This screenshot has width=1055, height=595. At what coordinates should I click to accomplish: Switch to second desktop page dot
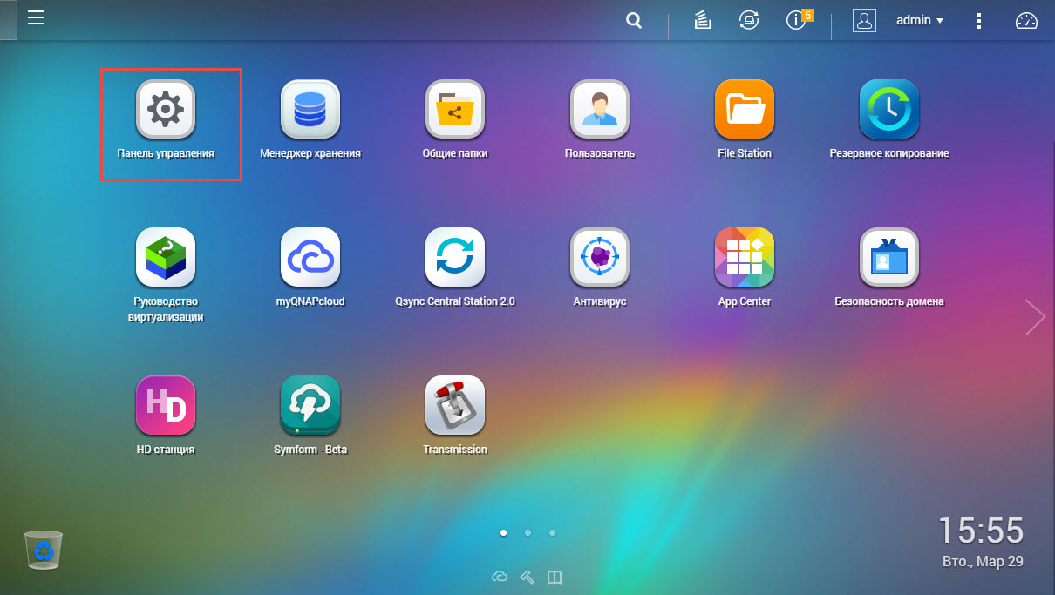pyautogui.click(x=527, y=532)
